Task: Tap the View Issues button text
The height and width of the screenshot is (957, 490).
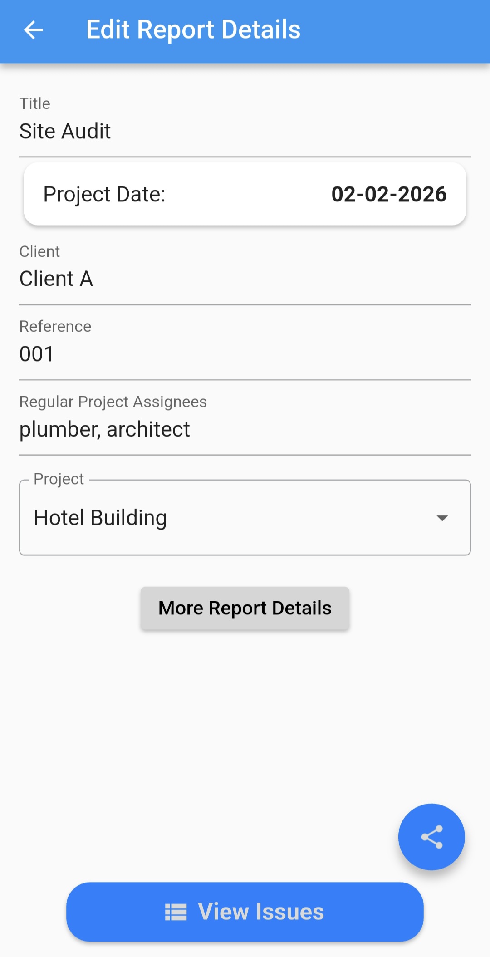Action: (x=261, y=912)
